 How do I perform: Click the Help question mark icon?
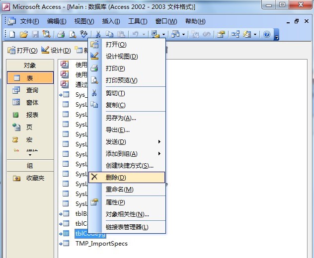point(267,34)
